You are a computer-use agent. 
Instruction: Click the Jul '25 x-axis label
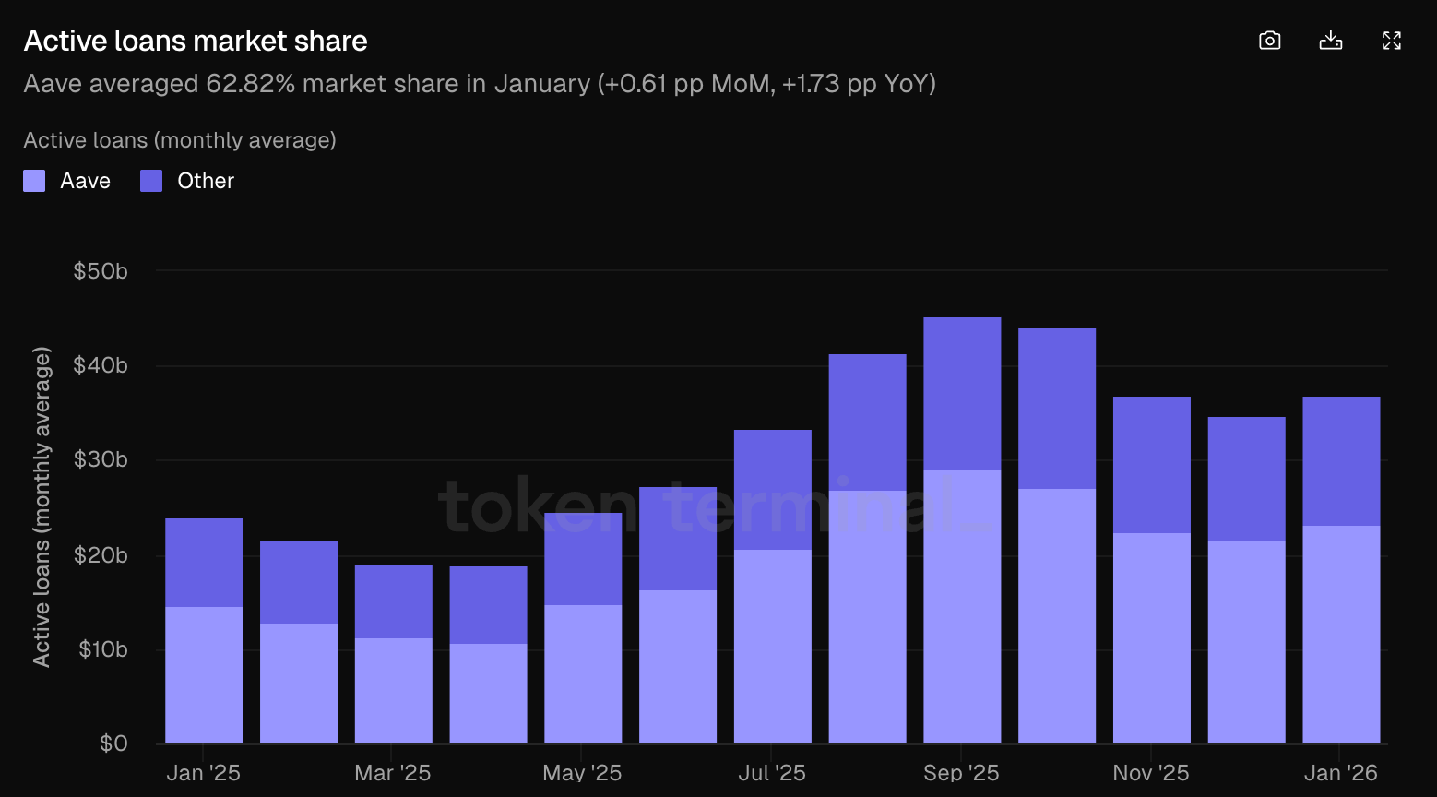[772, 773]
